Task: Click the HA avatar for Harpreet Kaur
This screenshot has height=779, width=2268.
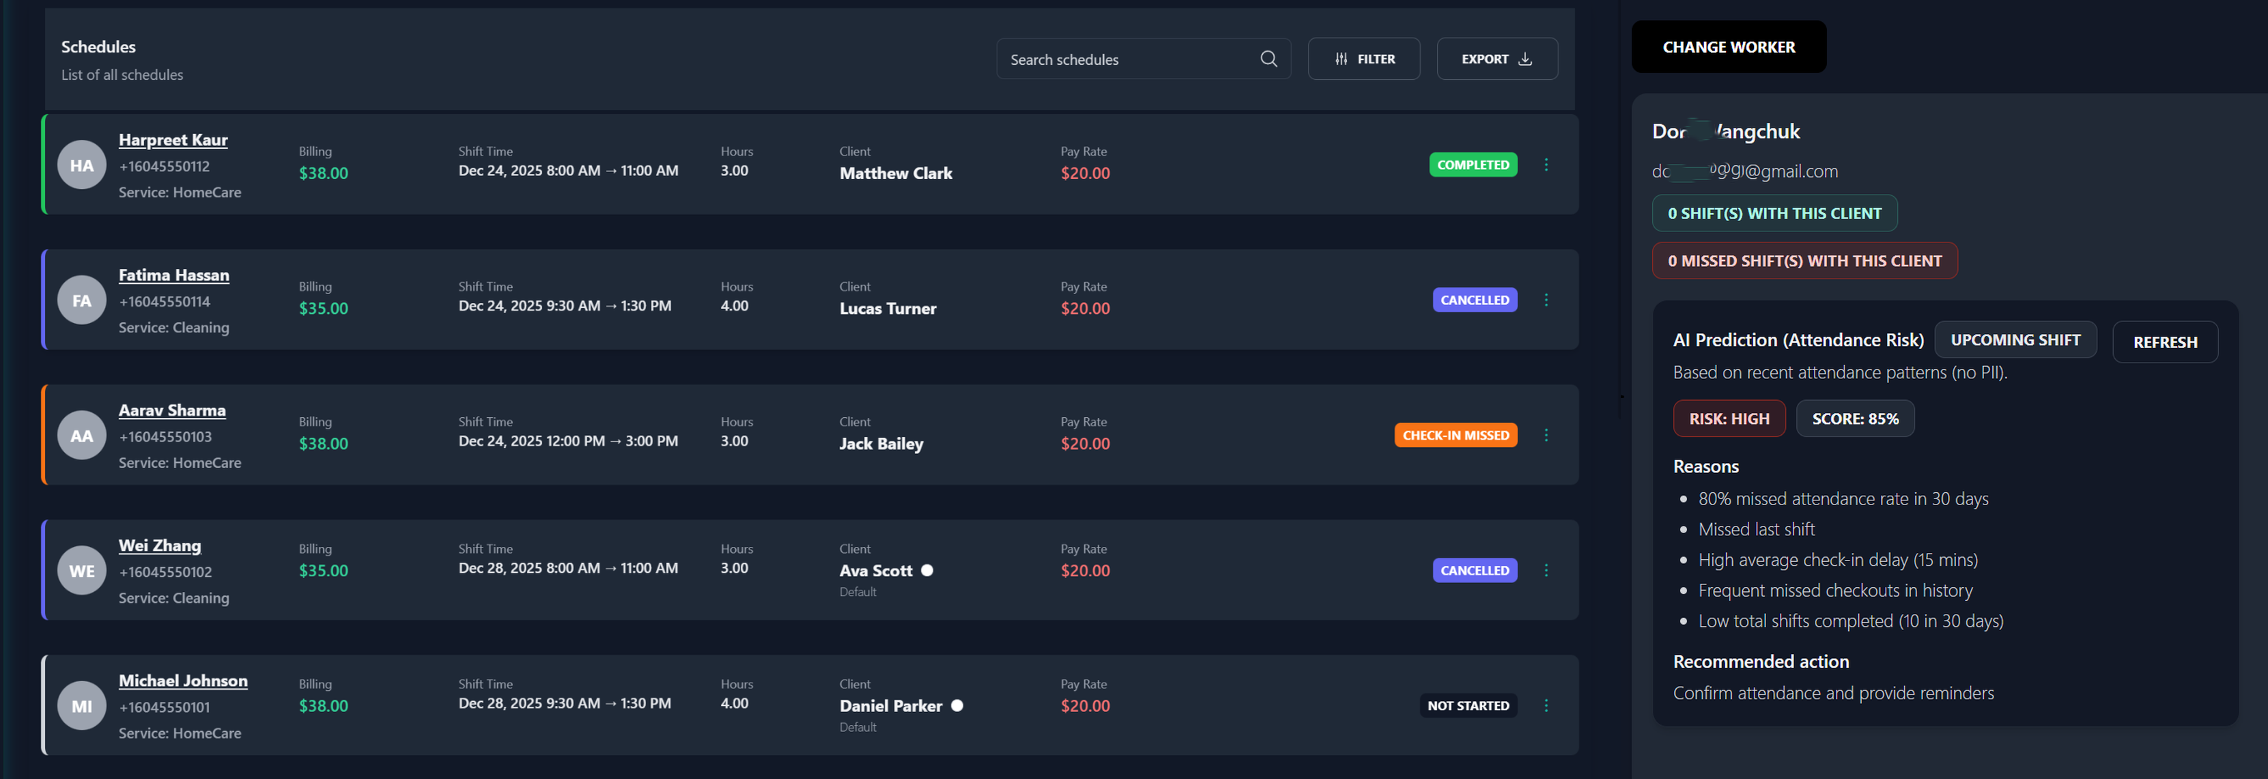Action: click(x=82, y=165)
